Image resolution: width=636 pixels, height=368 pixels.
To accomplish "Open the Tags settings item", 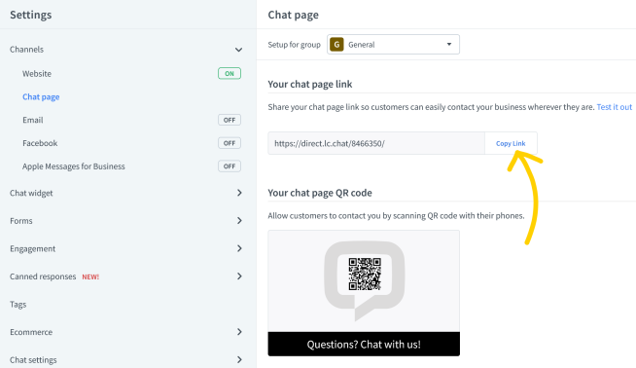I will pyautogui.click(x=18, y=304).
